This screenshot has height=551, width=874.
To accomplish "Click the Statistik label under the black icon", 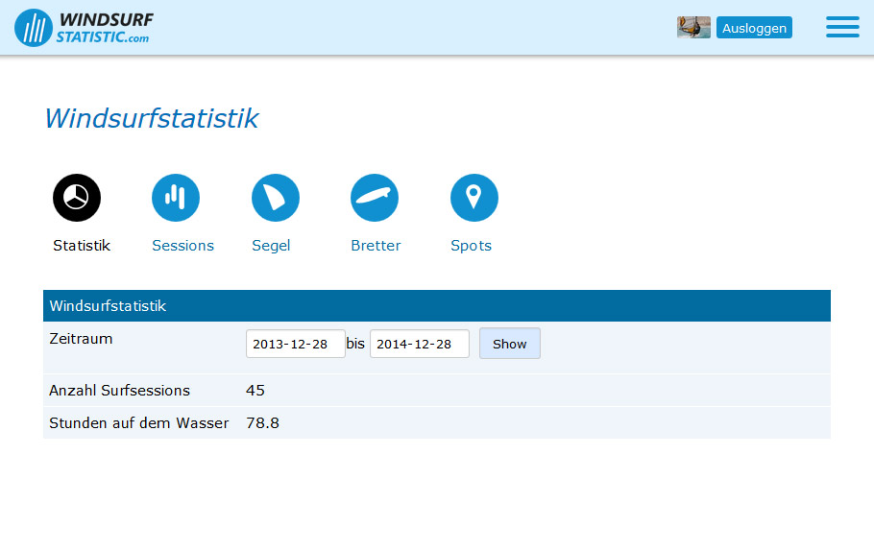I will [x=82, y=246].
